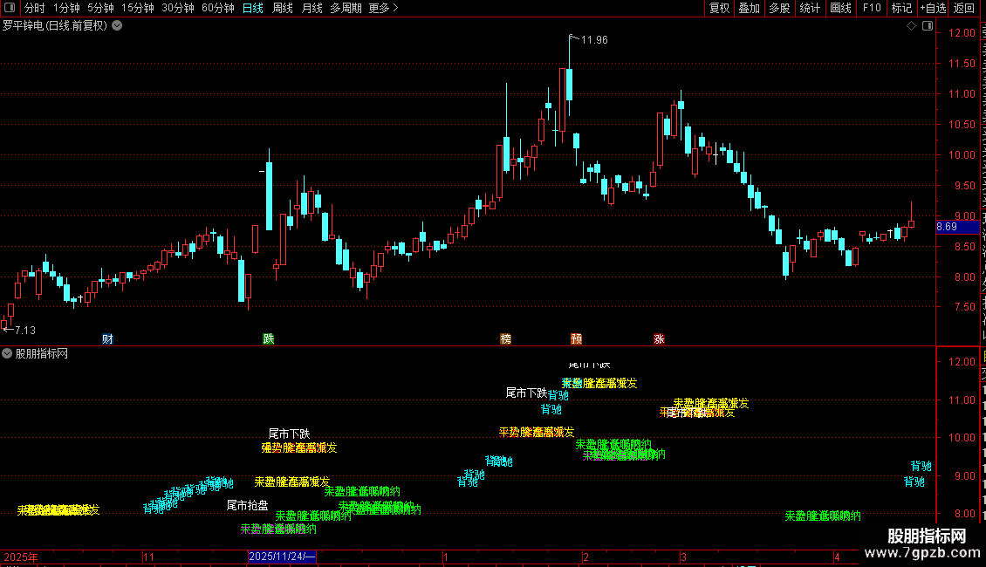Image resolution: width=986 pixels, height=567 pixels.
Task: Click the orange 预 event marker
Action: pyautogui.click(x=576, y=338)
